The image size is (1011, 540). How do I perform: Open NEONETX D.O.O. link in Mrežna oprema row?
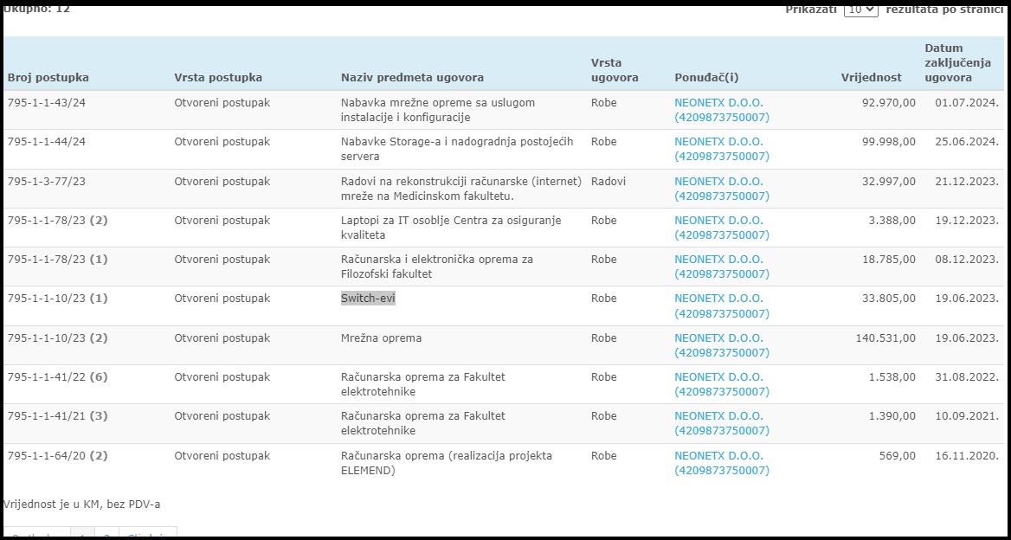coord(722,345)
